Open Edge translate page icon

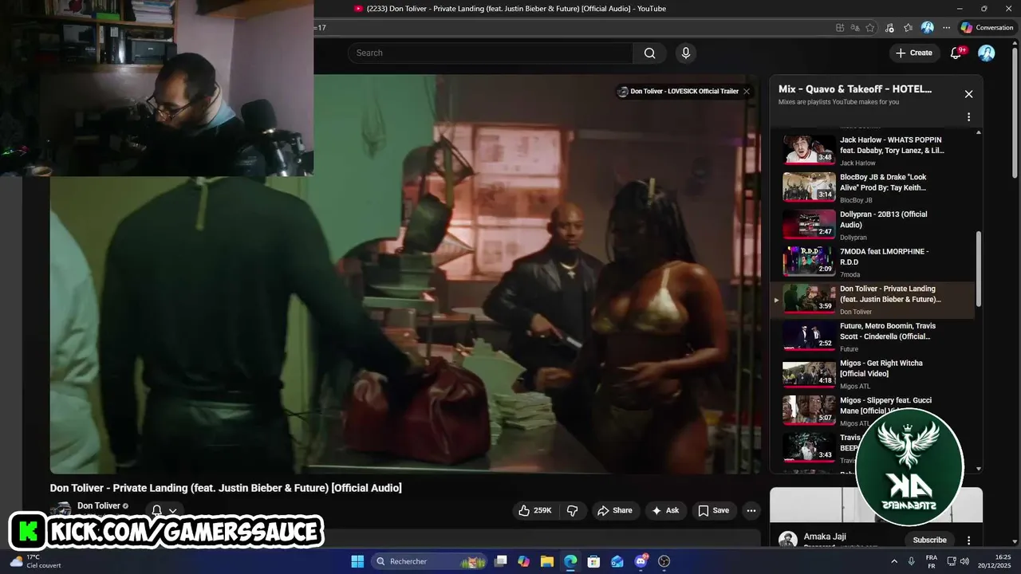[854, 27]
